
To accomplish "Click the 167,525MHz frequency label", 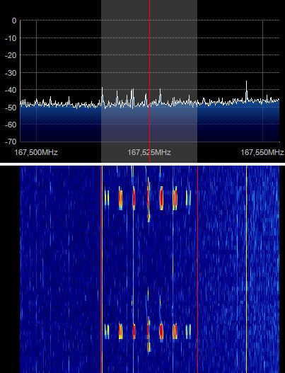I will (x=149, y=152).
